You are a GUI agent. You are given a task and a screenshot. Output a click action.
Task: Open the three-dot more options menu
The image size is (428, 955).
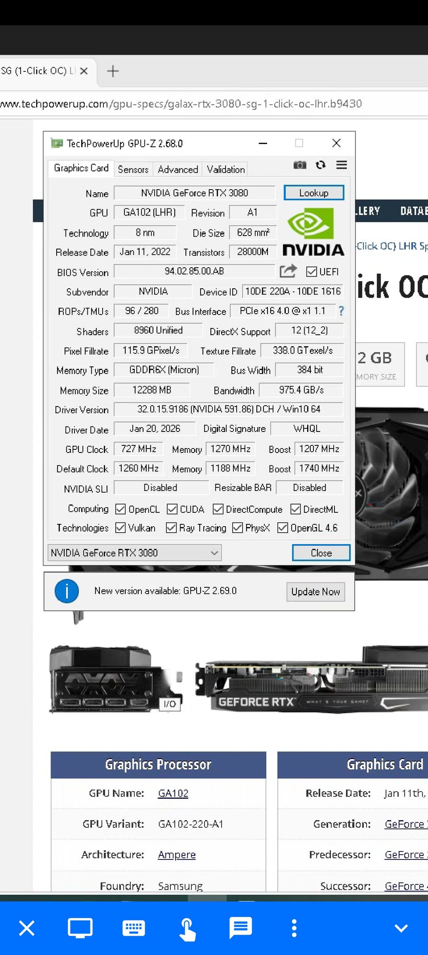coord(294,928)
